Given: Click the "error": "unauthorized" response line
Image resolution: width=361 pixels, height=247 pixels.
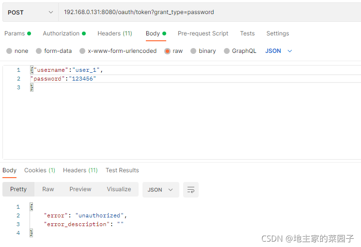Looking at the screenshot, I should pos(85,215).
